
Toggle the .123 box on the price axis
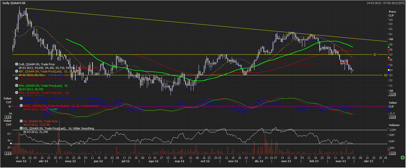point(392,95)
